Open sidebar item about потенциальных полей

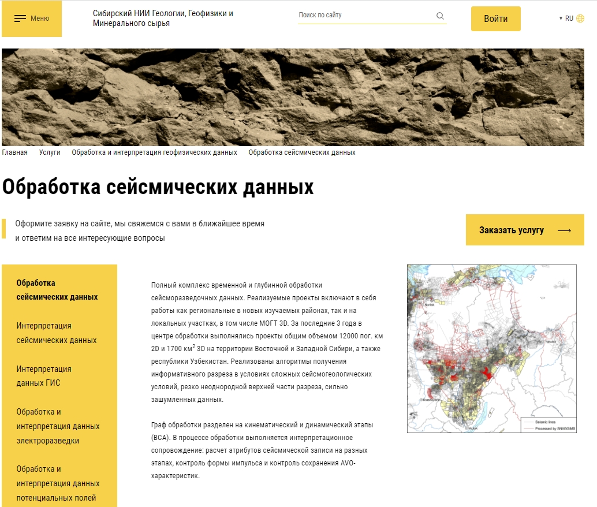(x=58, y=483)
